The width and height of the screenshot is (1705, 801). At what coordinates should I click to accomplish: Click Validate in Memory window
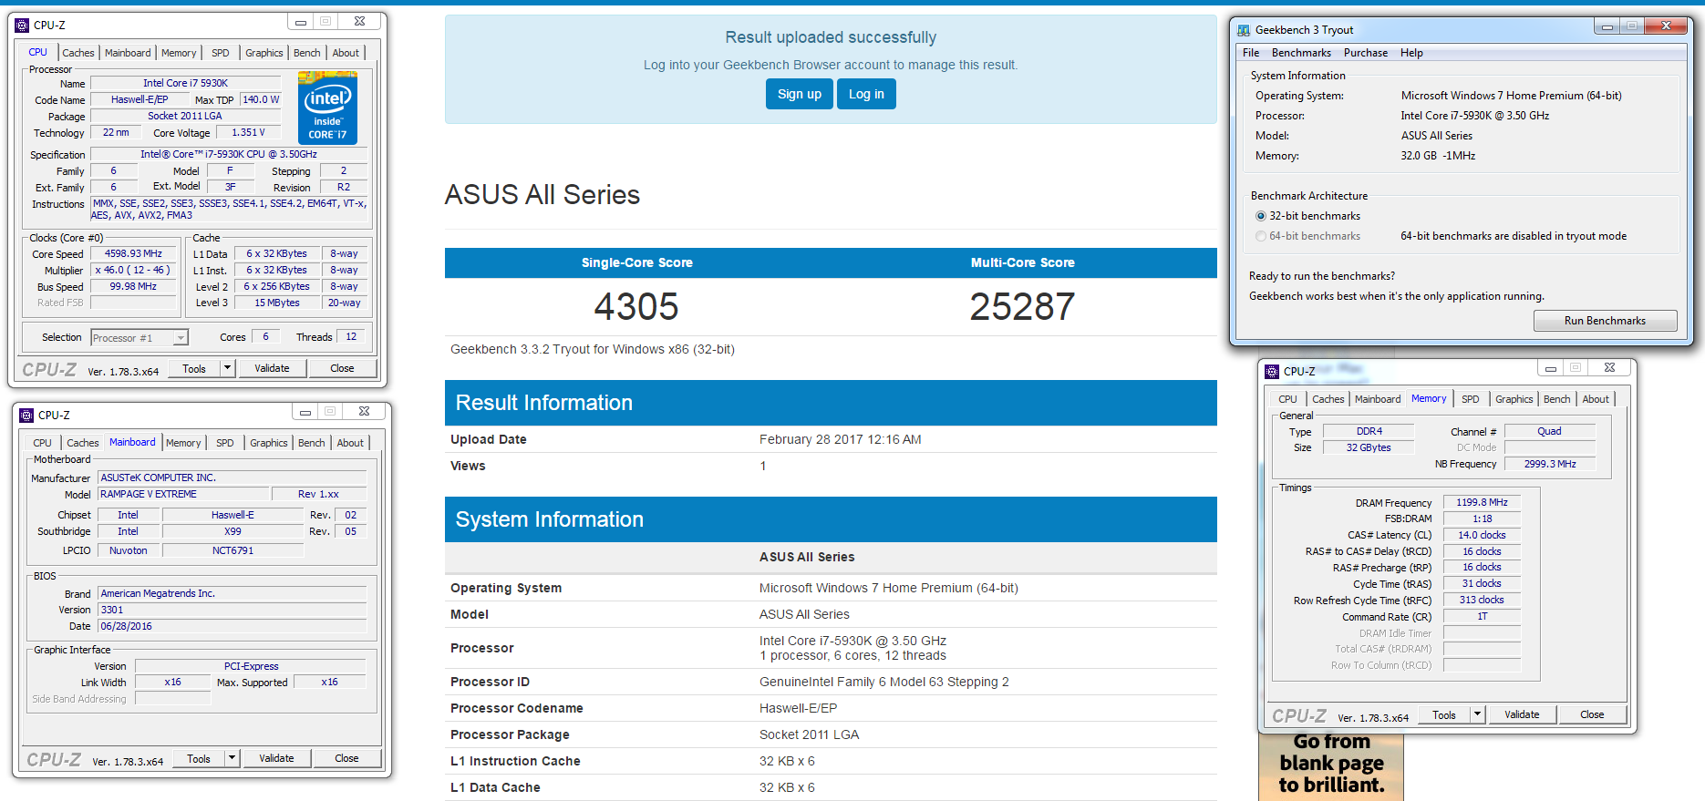1522,714
